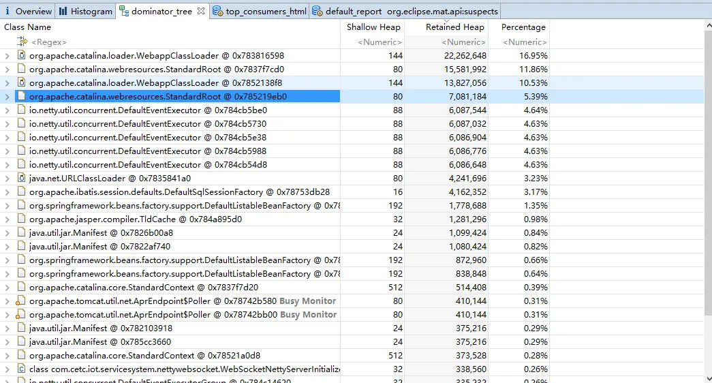This screenshot has width=712, height=383.
Task: Click the retained heap value 1,778,688
Action: [x=467, y=205]
